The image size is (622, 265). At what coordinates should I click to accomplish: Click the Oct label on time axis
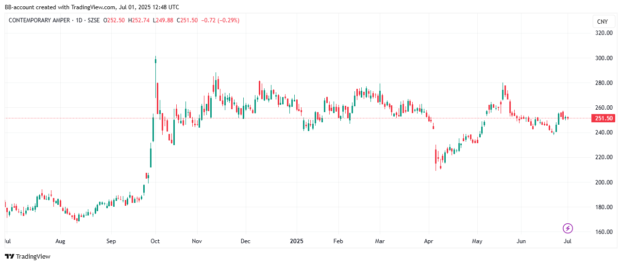155,241
